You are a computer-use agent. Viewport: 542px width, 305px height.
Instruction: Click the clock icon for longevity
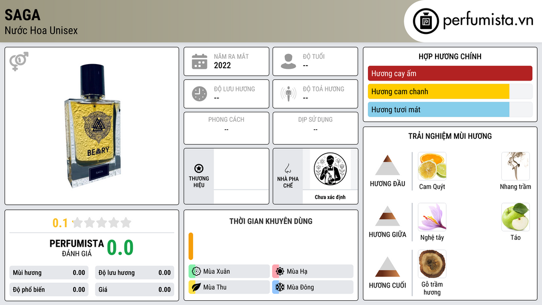click(x=200, y=94)
